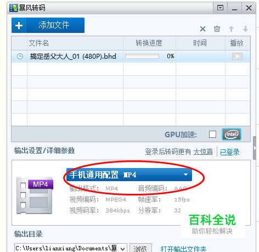Viewport: 259px width, 252px height.
Task: Click the 输出格式 MP4 value
Action: pyautogui.click(x=112, y=188)
